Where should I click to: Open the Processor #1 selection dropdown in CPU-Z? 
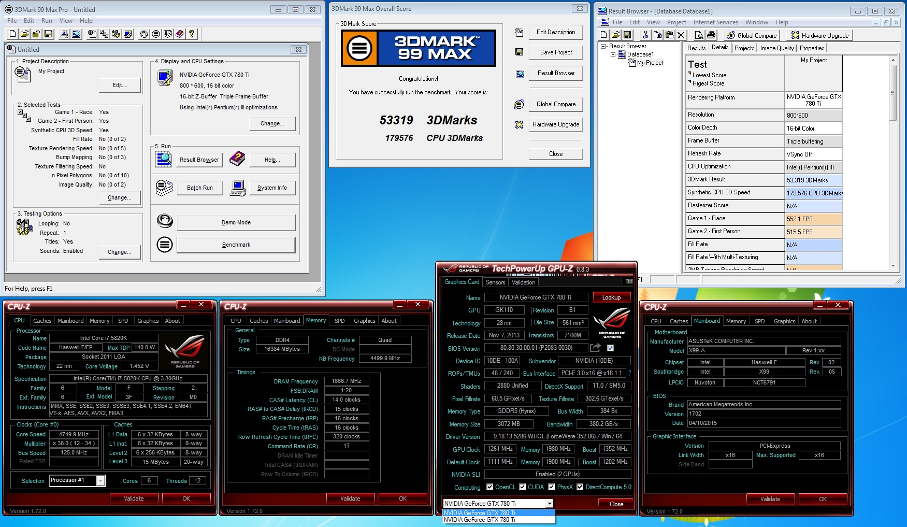coord(101,481)
